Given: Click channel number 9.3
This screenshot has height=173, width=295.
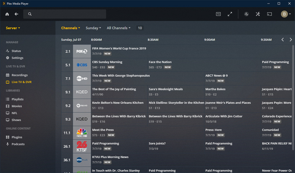Looking at the screenshot, I should 68,119.
